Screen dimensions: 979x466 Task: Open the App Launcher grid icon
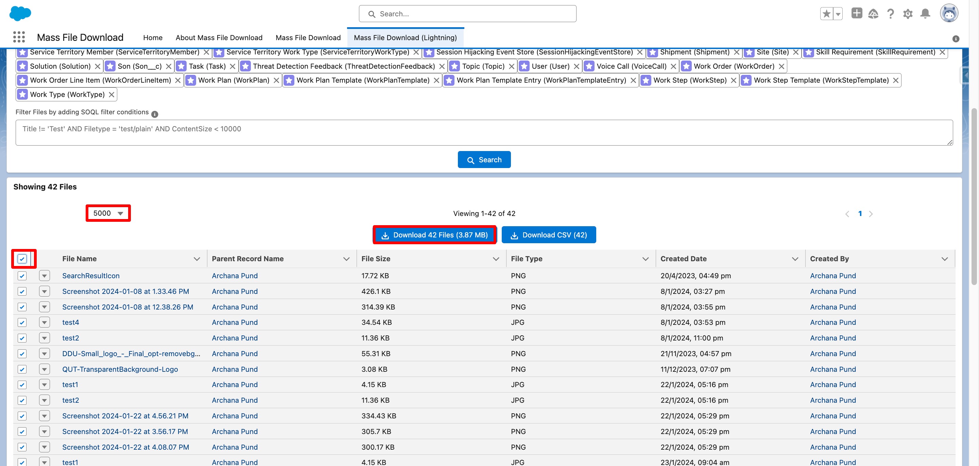click(19, 37)
